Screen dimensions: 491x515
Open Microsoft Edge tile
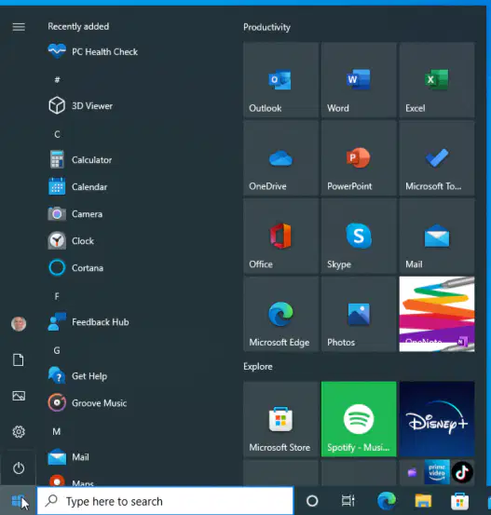click(x=280, y=314)
